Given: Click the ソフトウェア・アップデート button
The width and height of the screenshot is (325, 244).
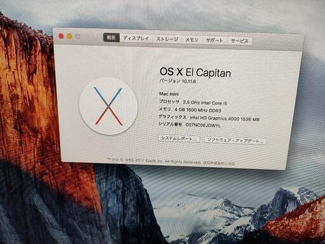Looking at the screenshot, I should pyautogui.click(x=235, y=140).
